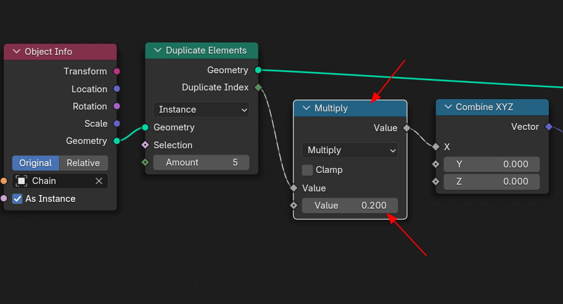
Task: Click Object Info Geometry output socket
Action: point(117,141)
